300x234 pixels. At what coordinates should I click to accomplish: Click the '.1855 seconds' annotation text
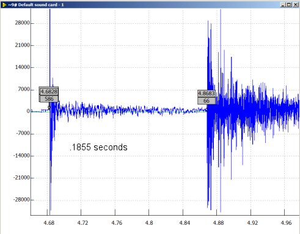[98, 147]
